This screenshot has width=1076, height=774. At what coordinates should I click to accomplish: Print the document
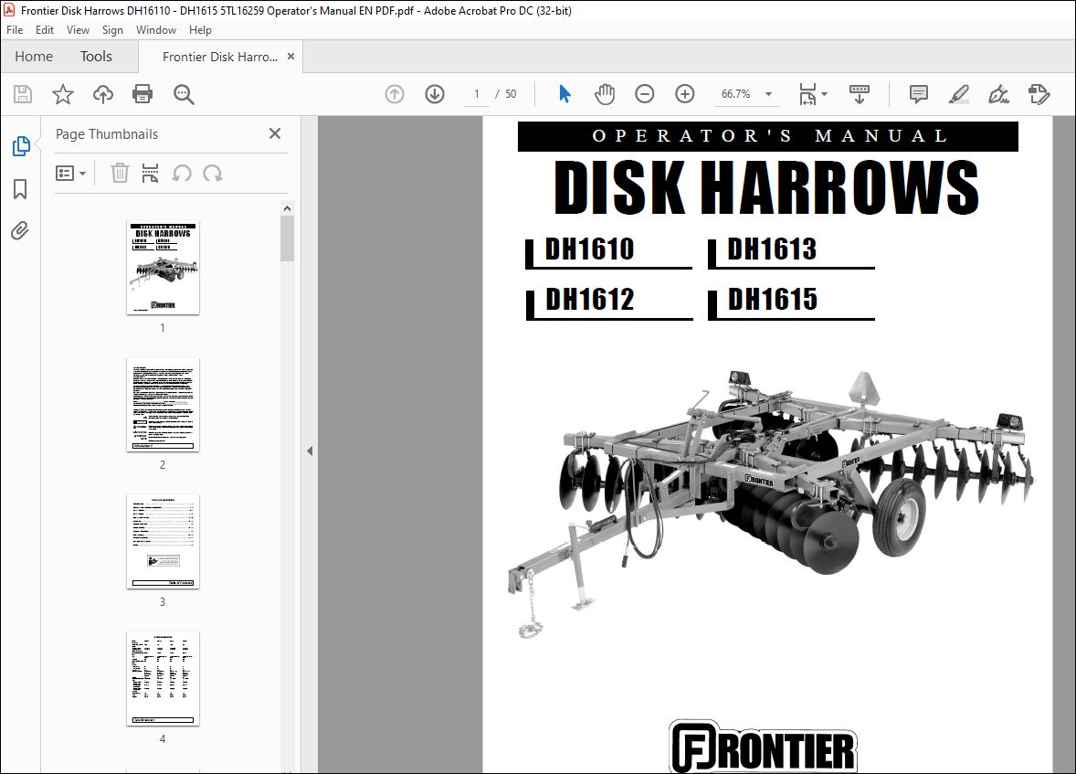(x=142, y=94)
